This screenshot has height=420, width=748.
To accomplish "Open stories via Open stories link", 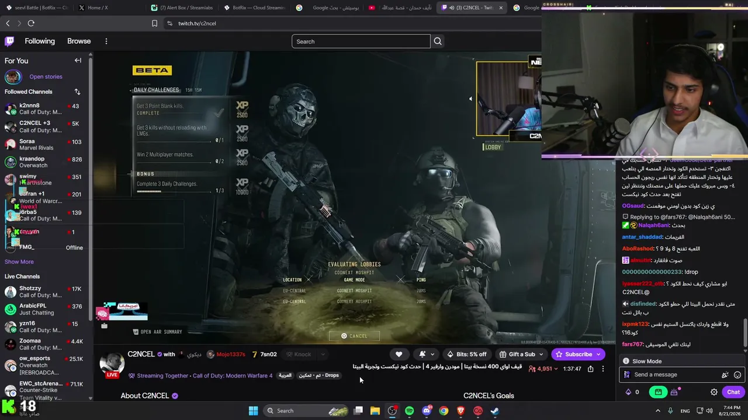I will click(46, 76).
